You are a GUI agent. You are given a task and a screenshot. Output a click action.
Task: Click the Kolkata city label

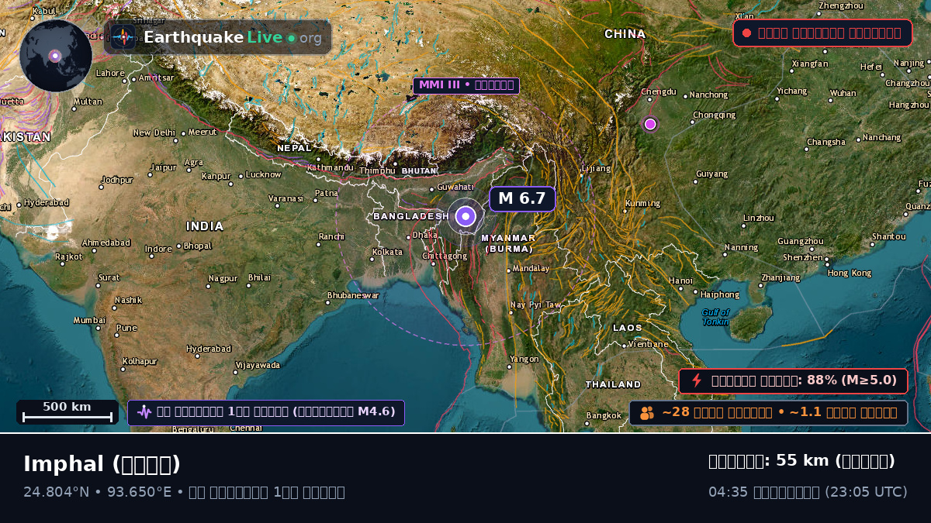pos(387,252)
